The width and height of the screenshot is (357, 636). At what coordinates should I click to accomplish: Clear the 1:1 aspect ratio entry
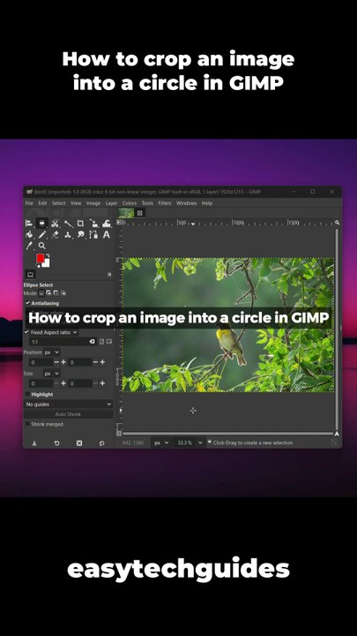pos(92,342)
